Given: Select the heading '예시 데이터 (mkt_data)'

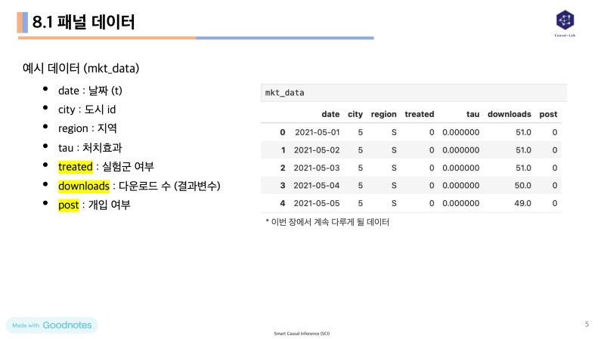Looking at the screenshot, I should click(80, 68).
